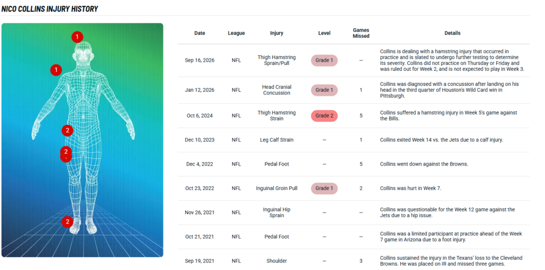Click details about hamstring injury in practice
Viewport: 545px width, 270px height.
coord(452,60)
